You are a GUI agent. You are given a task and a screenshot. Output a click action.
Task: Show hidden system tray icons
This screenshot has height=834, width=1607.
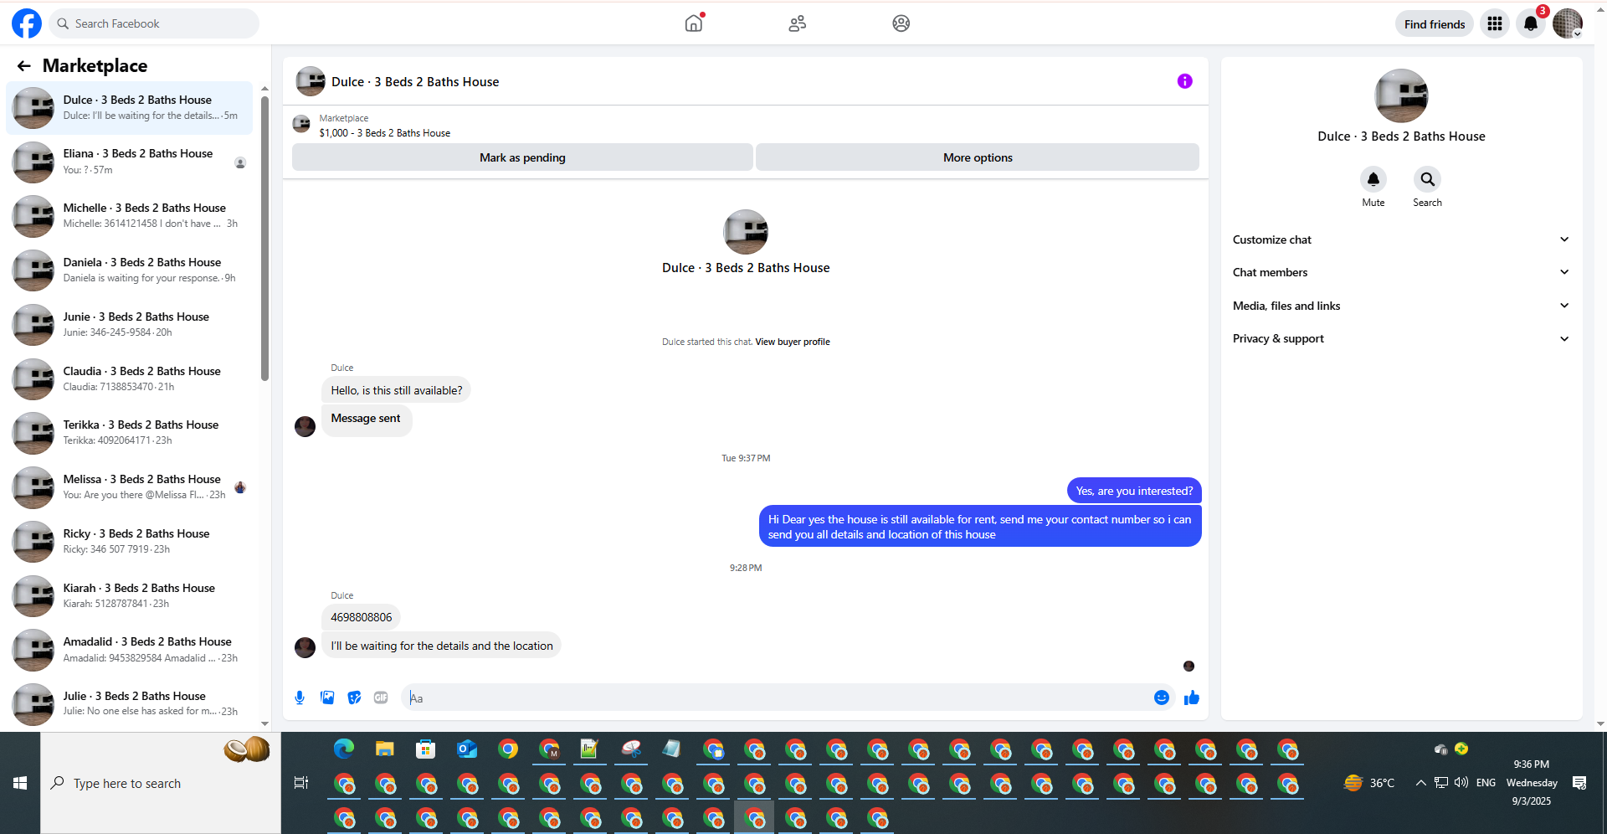(1420, 782)
